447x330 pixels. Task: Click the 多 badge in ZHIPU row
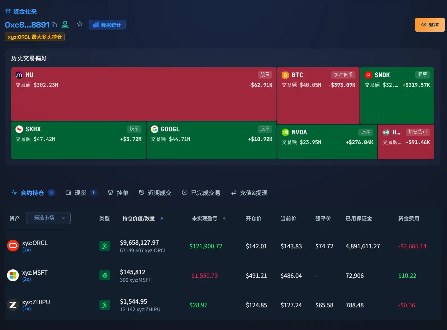(x=105, y=305)
